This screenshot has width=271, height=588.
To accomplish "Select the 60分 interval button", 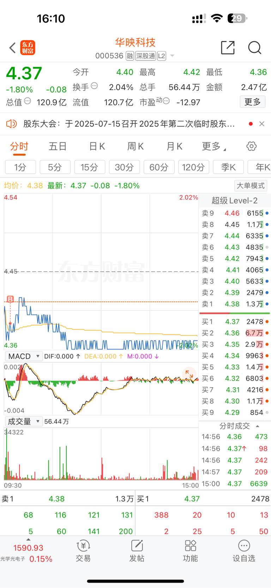I will [x=159, y=167].
